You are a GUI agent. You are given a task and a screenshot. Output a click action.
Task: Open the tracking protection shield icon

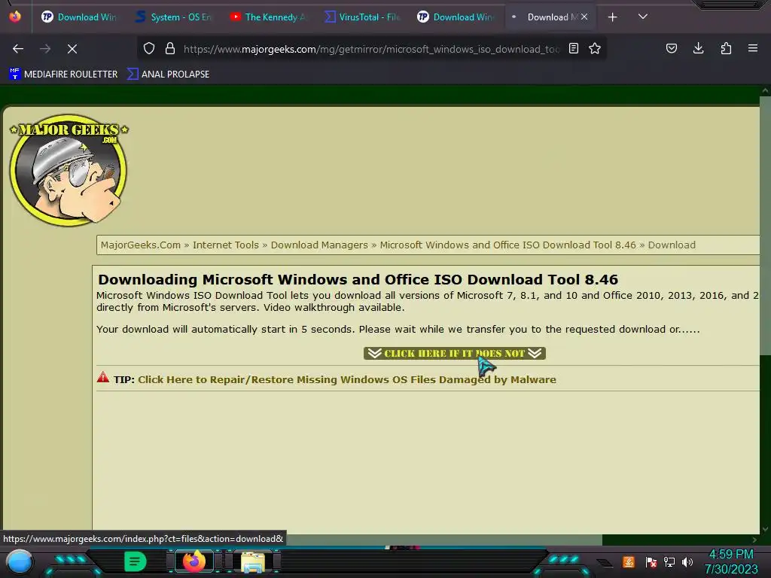(149, 48)
